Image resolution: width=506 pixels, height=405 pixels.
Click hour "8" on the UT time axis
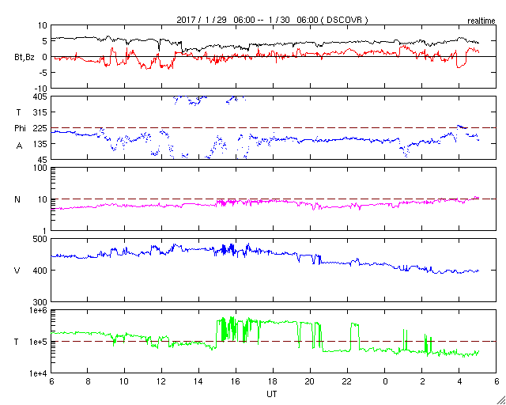pos(88,381)
